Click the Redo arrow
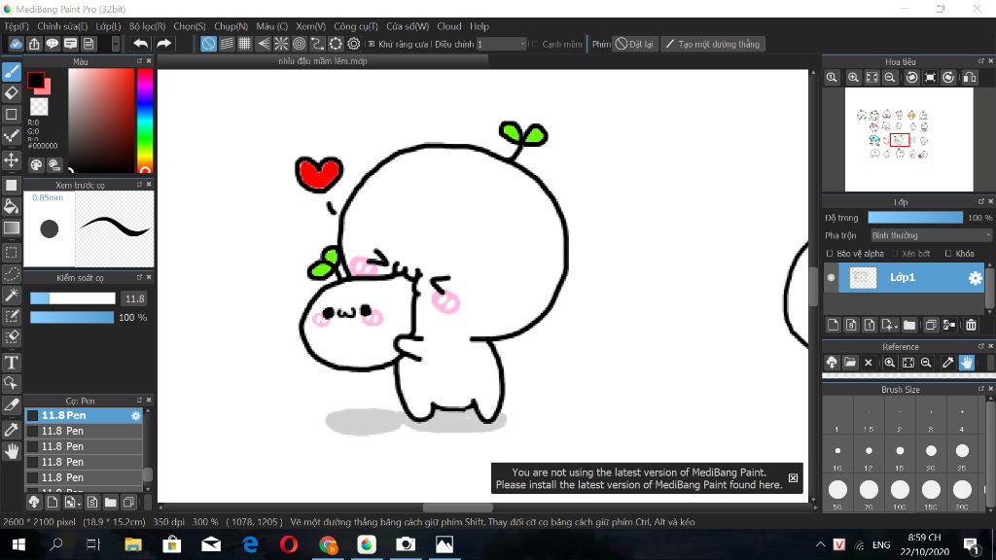Image resolution: width=996 pixels, height=560 pixels. click(x=163, y=44)
